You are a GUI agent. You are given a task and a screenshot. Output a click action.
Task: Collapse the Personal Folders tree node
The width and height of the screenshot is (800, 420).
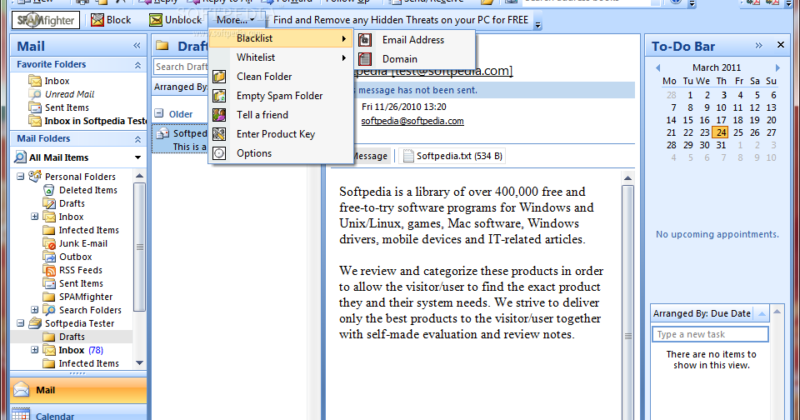20,177
